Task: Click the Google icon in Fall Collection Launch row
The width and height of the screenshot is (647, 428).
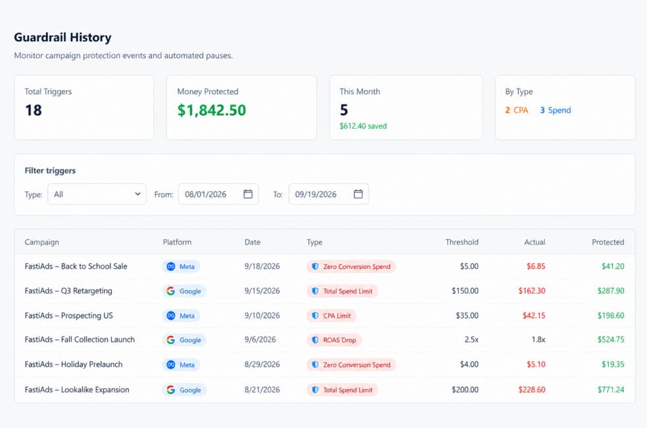Action: [x=171, y=340]
